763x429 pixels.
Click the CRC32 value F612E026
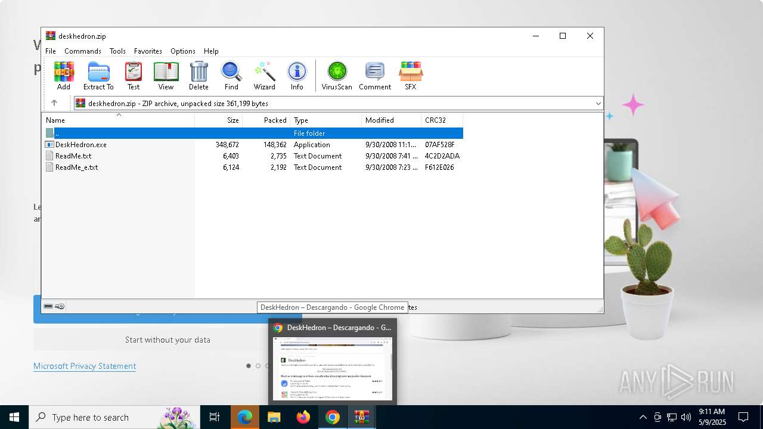point(439,167)
